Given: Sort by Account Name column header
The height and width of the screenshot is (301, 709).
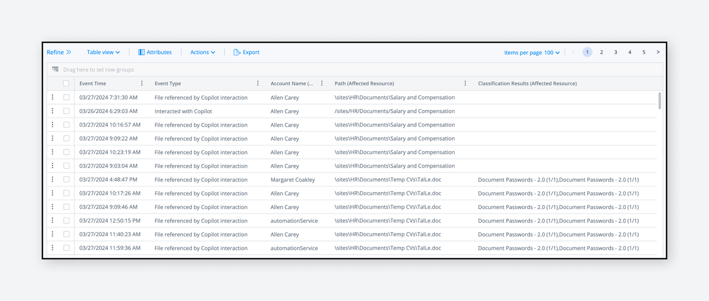Looking at the screenshot, I should coord(292,84).
